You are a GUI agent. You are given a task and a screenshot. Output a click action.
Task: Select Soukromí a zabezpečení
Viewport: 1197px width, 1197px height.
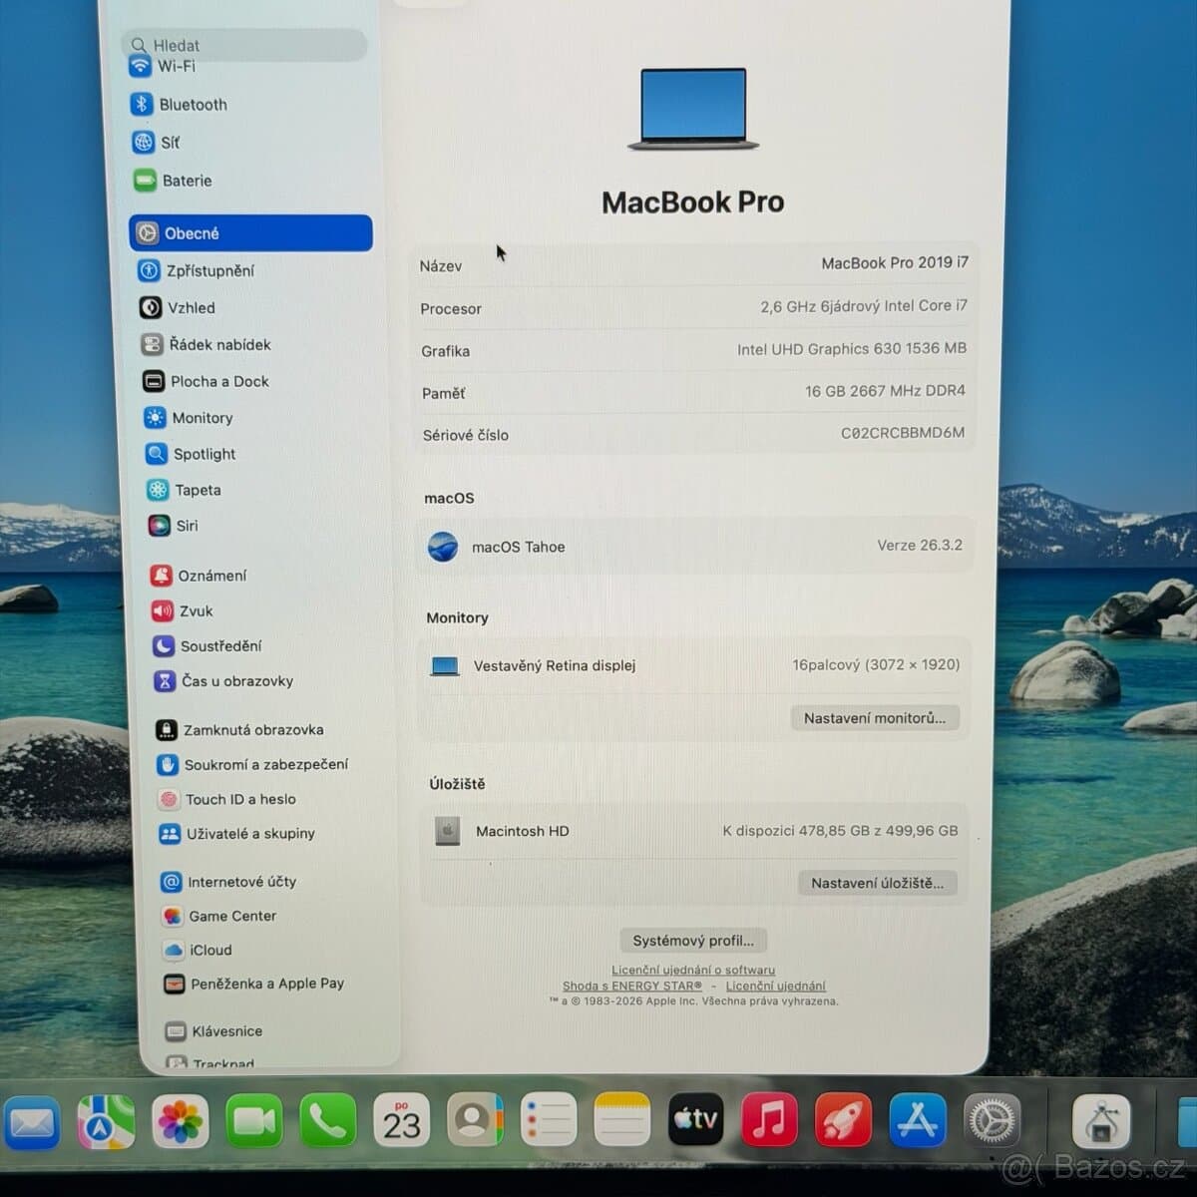tap(253, 764)
